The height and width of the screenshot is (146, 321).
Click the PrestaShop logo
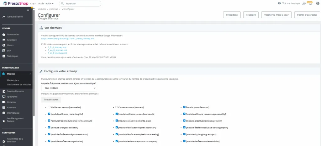coord(16,3)
